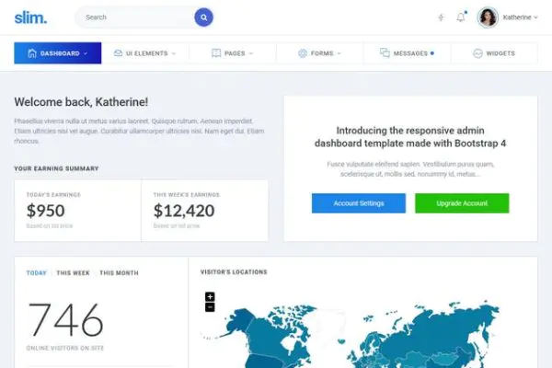Click the $950 today's earnings value
This screenshot has width=552, height=368.
pos(45,211)
